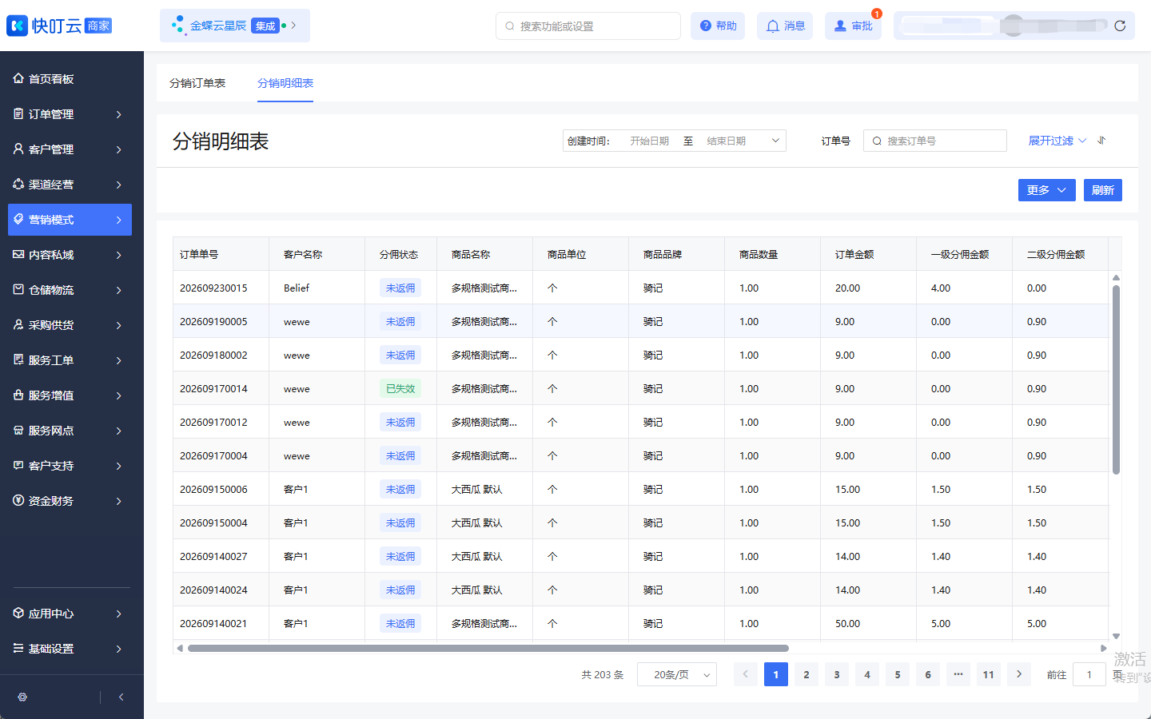Expand 订单管理 submenu chevron

[x=119, y=114]
